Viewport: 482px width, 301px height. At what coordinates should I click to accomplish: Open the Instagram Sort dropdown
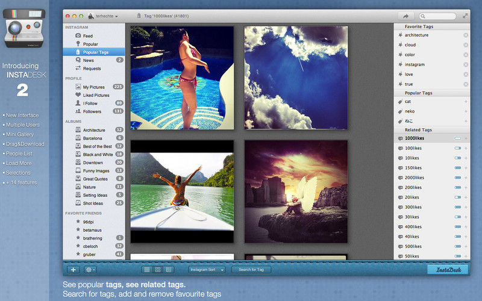point(207,270)
